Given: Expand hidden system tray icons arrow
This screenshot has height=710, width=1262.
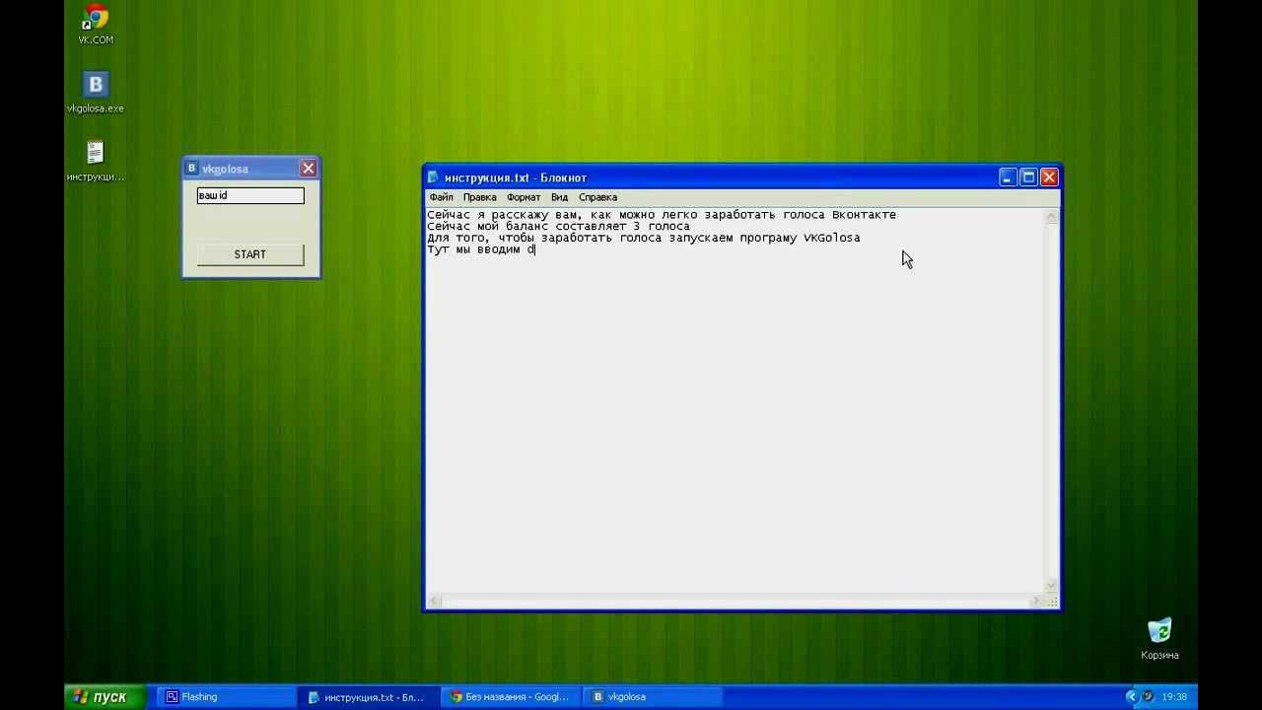Looking at the screenshot, I should (1131, 697).
